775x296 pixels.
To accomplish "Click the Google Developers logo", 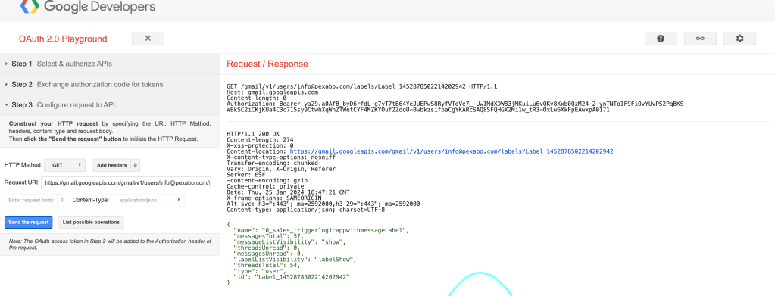I will pos(87,7).
